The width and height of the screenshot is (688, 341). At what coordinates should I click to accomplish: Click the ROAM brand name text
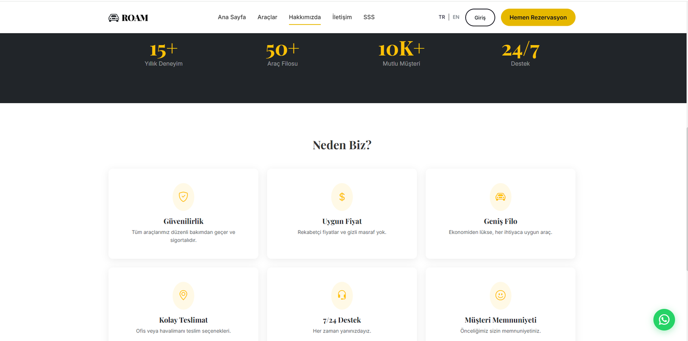[135, 18]
